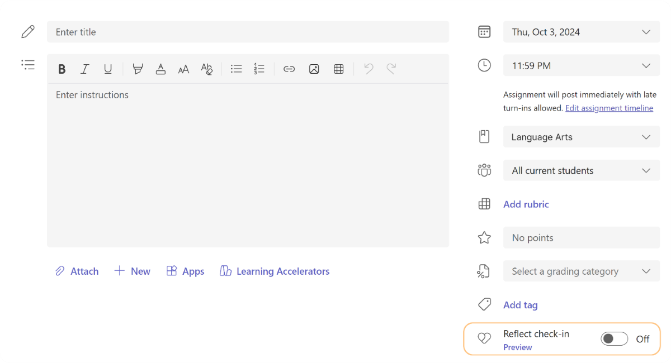The image size is (671, 363).
Task: Open Learning Accelerators
Action: click(x=275, y=271)
